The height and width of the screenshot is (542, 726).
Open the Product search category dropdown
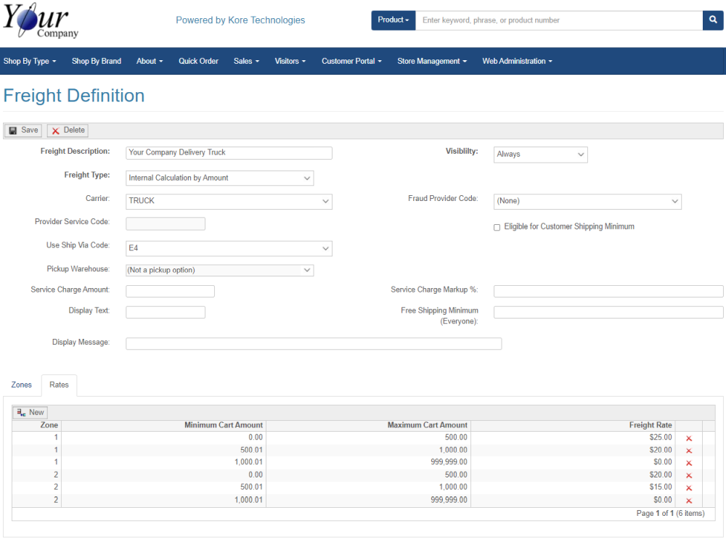point(393,20)
